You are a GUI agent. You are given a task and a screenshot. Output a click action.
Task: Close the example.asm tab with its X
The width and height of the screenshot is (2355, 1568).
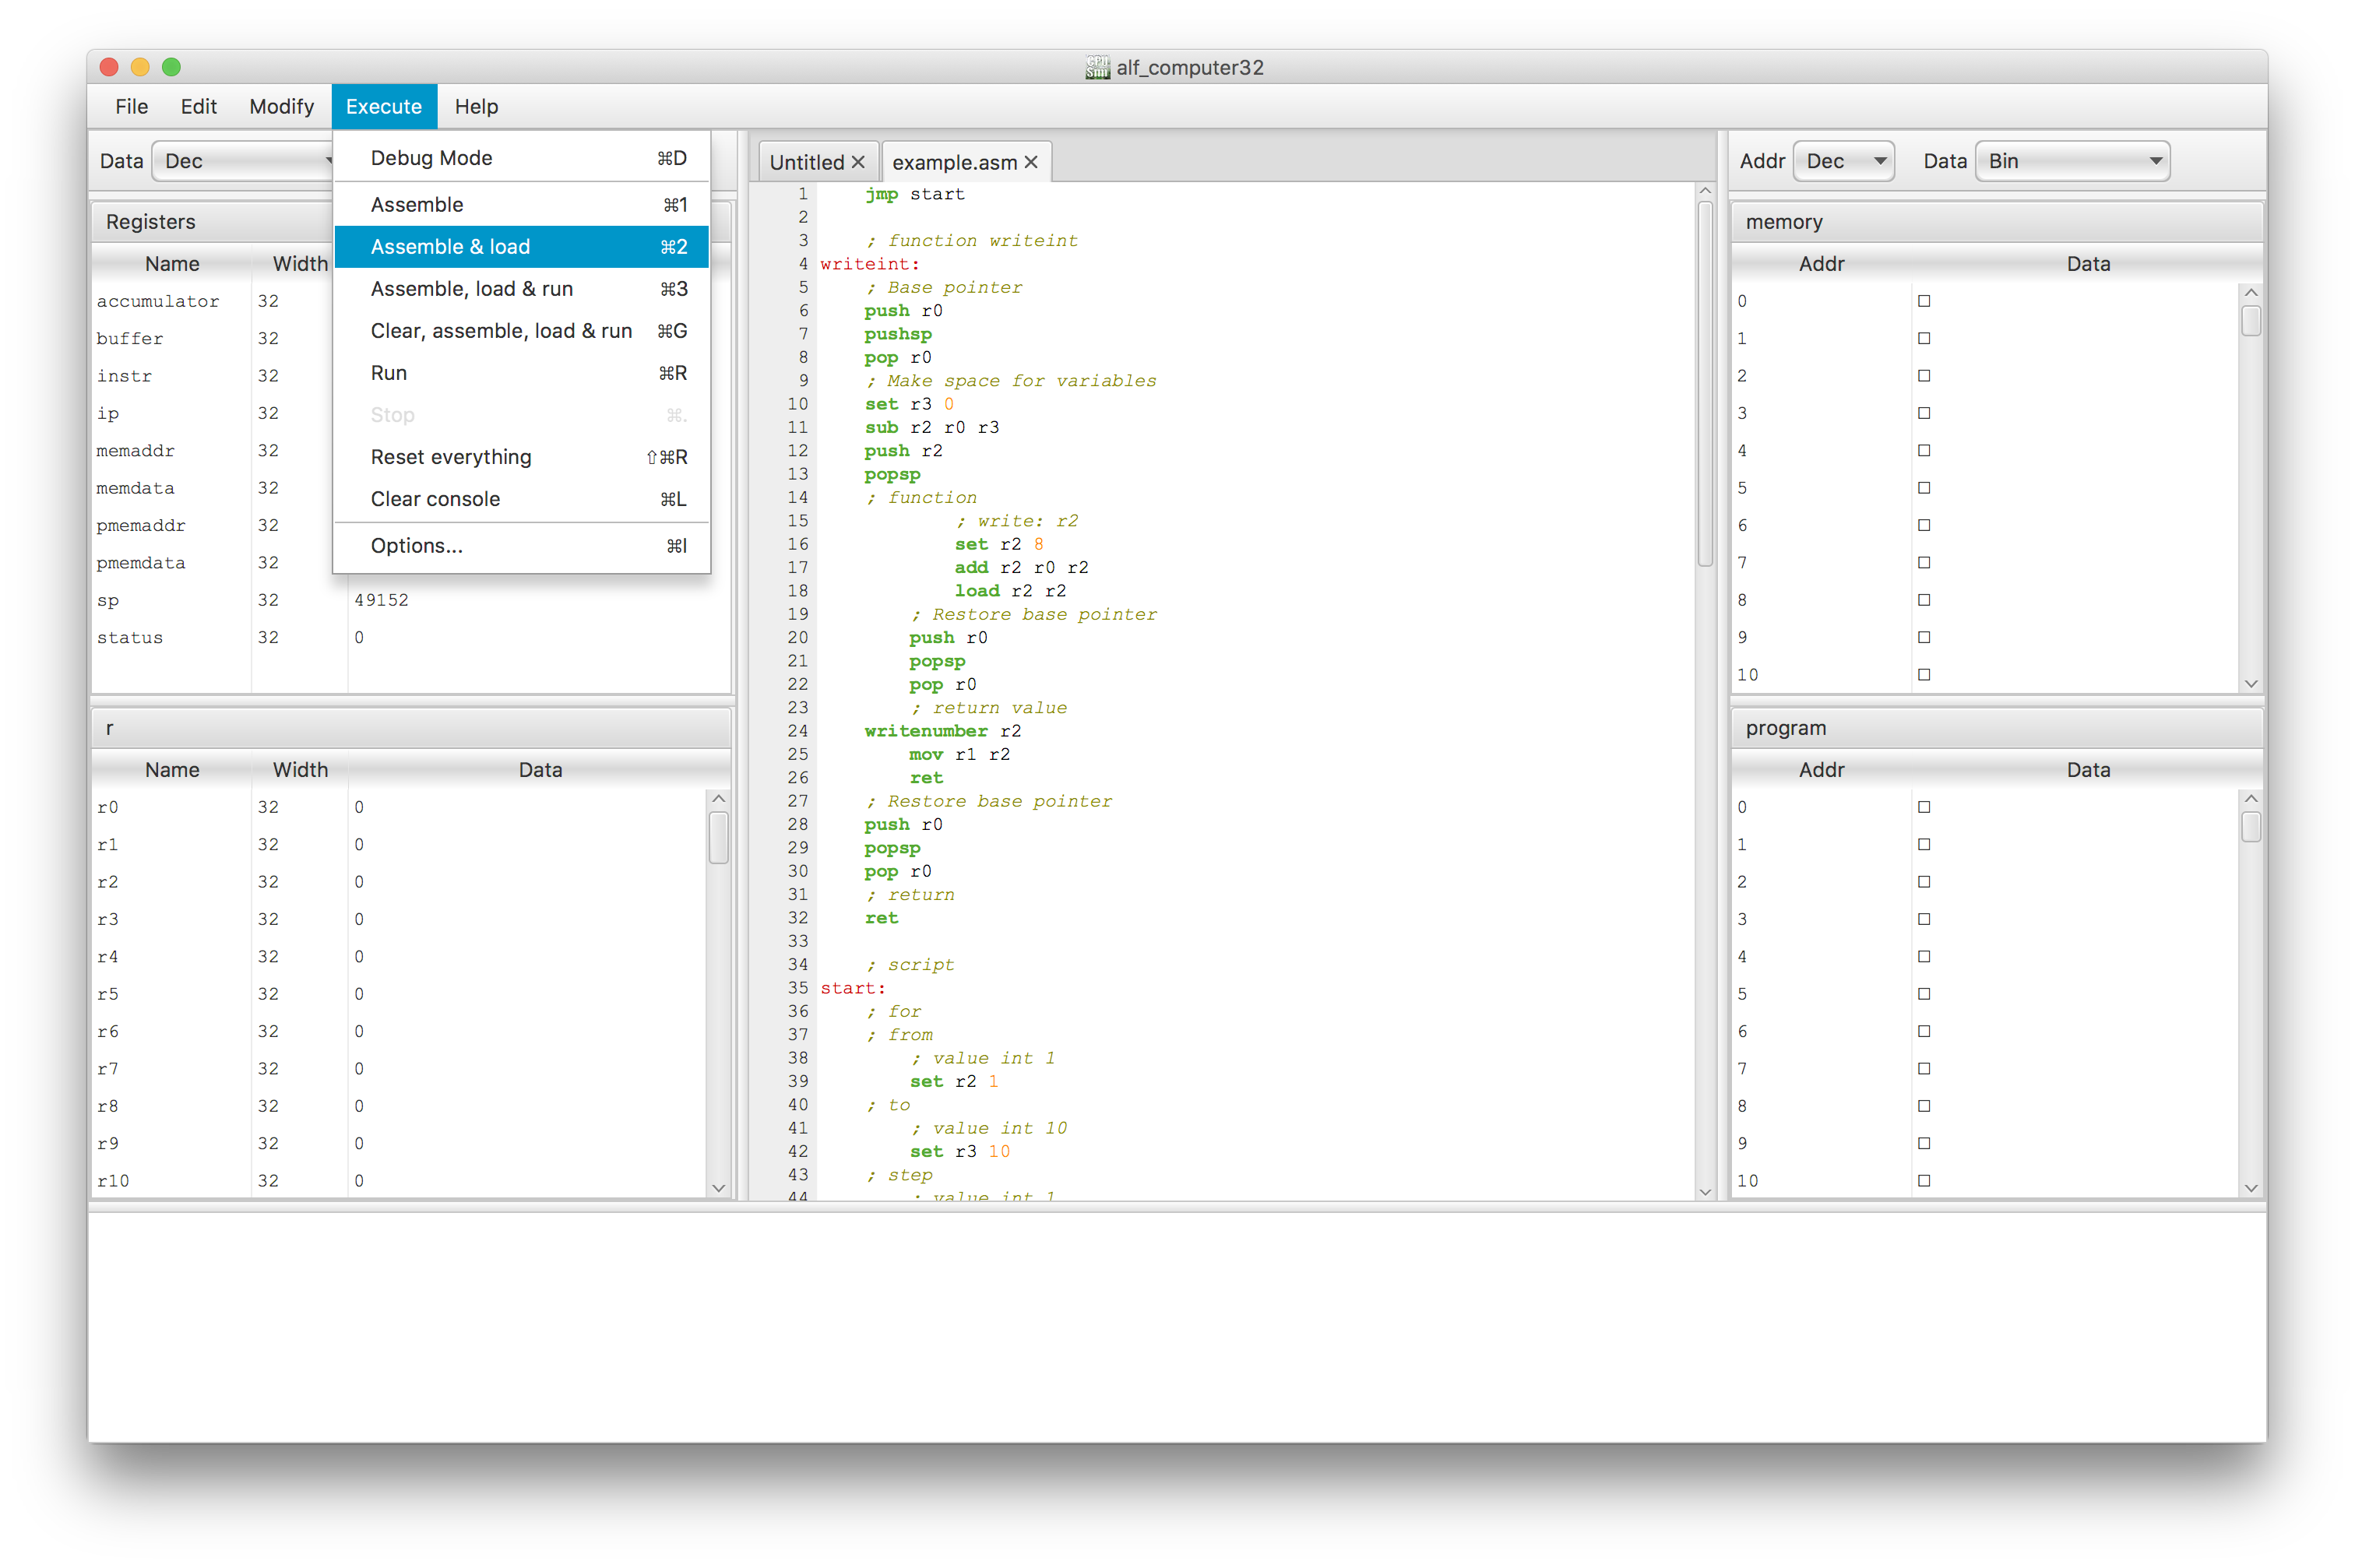[1031, 162]
